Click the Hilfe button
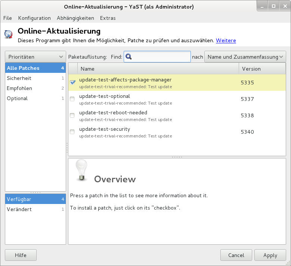 (21, 255)
